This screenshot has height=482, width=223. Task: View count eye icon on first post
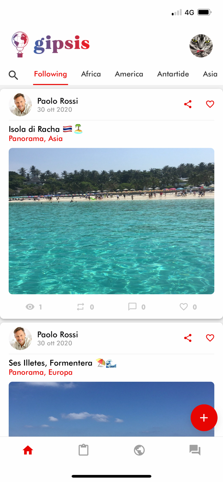pyautogui.click(x=30, y=307)
